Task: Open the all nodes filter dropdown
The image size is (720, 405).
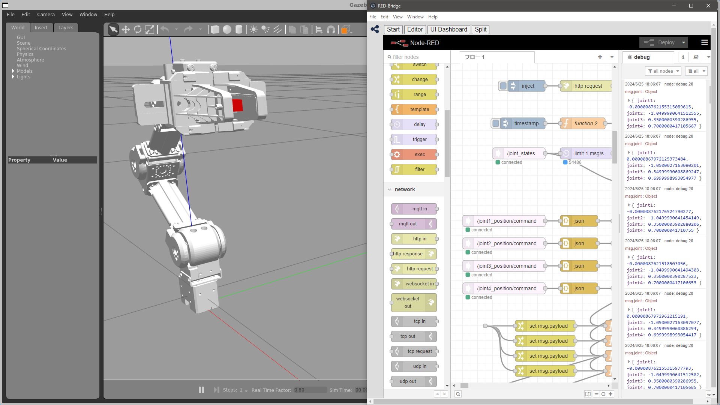Action: click(x=663, y=71)
